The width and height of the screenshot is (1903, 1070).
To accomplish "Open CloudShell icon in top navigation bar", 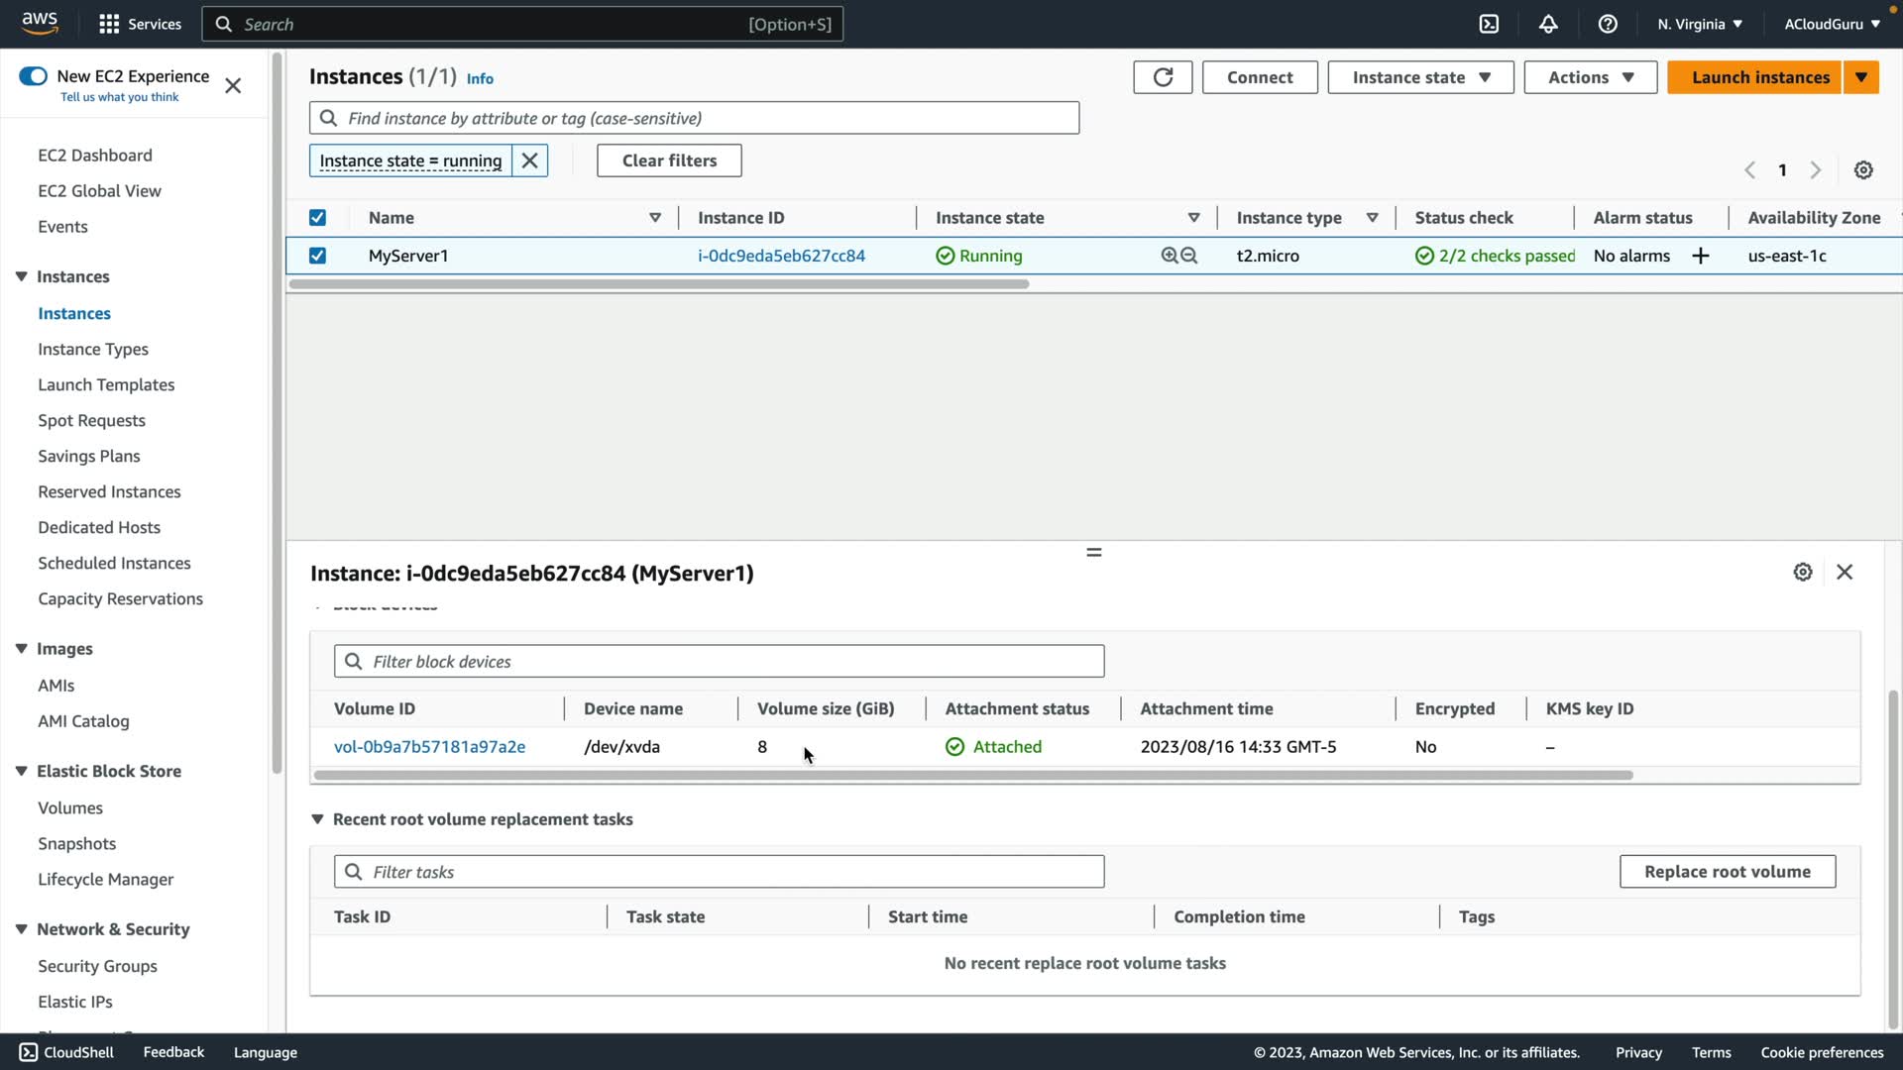I will point(1489,24).
